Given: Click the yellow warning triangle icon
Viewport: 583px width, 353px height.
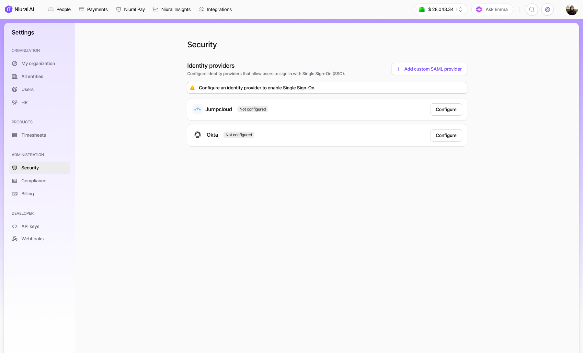Looking at the screenshot, I should pos(192,88).
